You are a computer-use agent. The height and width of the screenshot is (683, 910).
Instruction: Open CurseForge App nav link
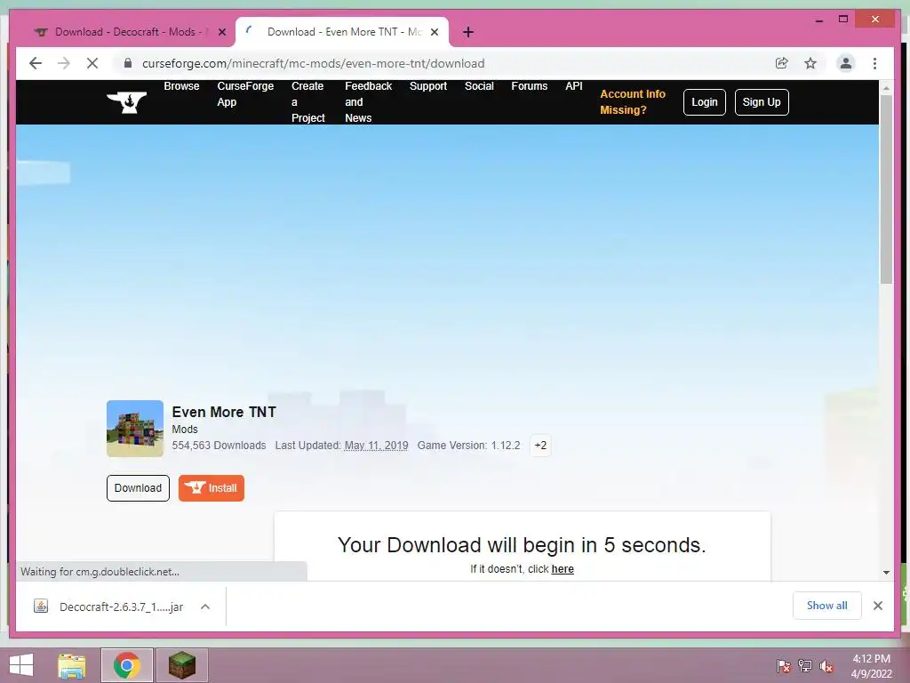point(245,94)
